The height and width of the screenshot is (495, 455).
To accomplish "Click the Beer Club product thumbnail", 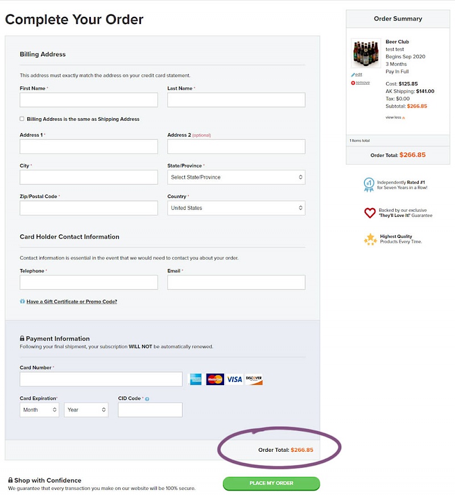I will [366, 53].
